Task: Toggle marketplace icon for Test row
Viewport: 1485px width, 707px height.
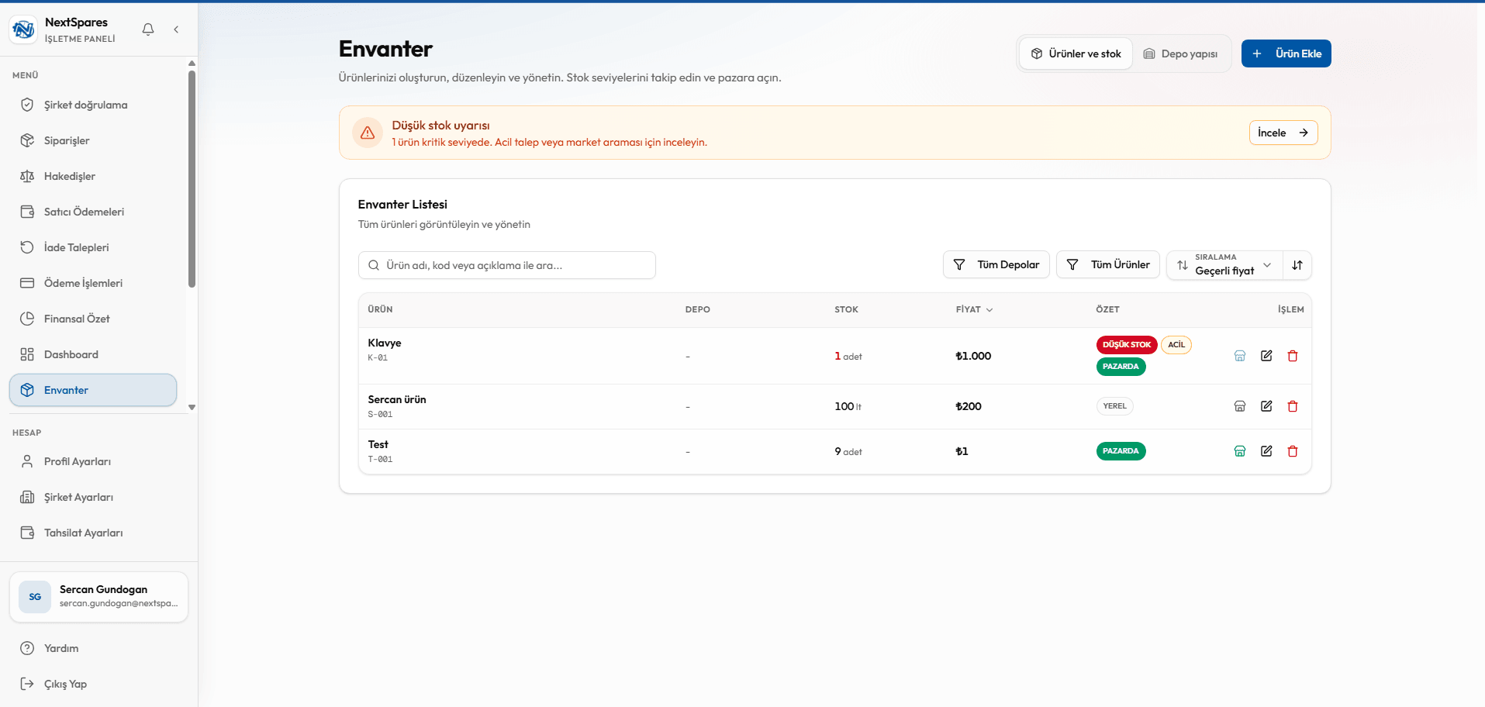Action: 1240,451
